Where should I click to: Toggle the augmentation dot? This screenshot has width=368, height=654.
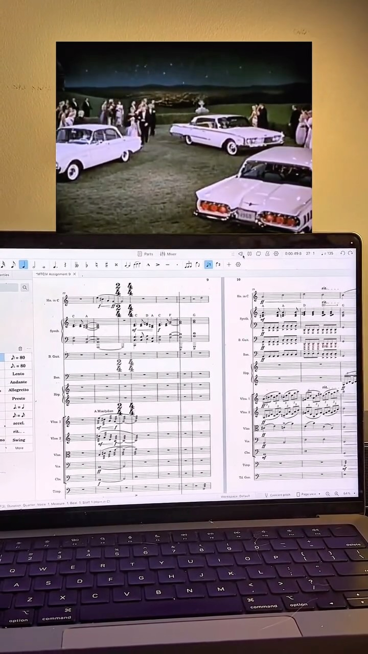pyautogui.click(x=55, y=265)
